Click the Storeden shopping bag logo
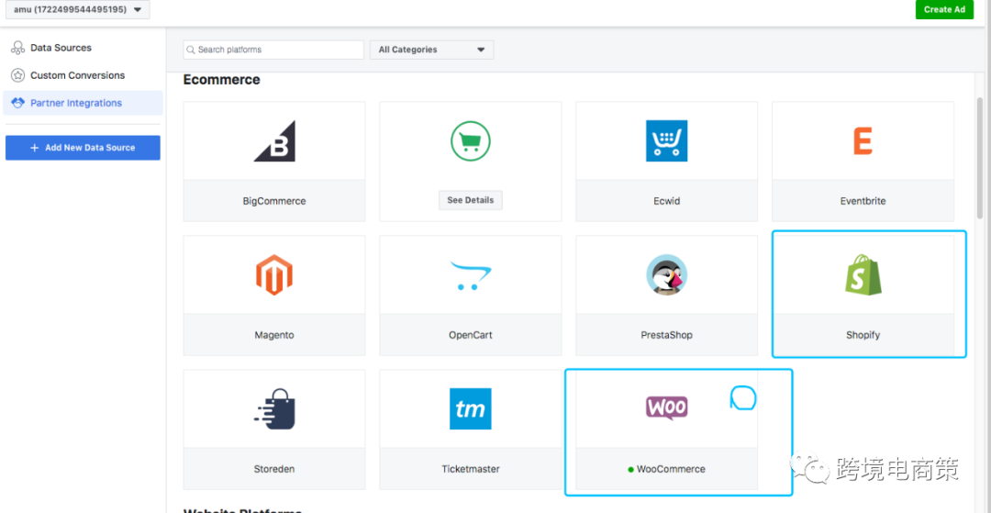 pos(274,408)
